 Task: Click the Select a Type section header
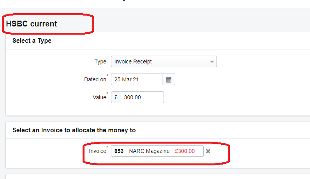[32, 41]
